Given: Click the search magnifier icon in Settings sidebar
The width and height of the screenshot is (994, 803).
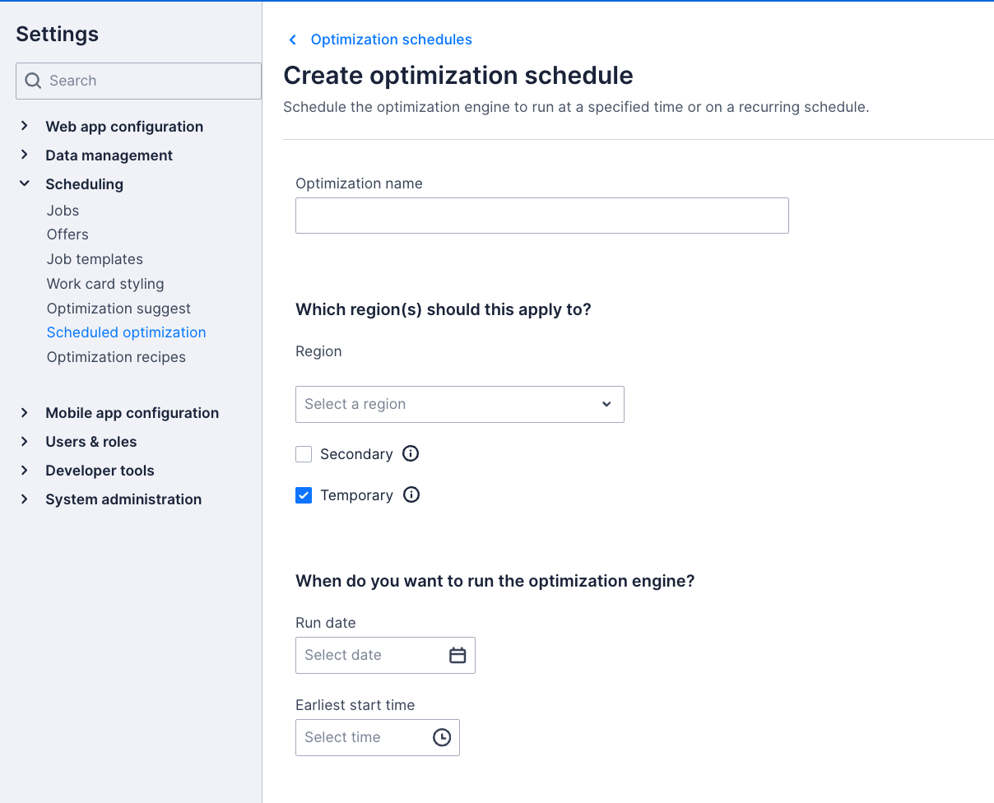Looking at the screenshot, I should (x=33, y=81).
